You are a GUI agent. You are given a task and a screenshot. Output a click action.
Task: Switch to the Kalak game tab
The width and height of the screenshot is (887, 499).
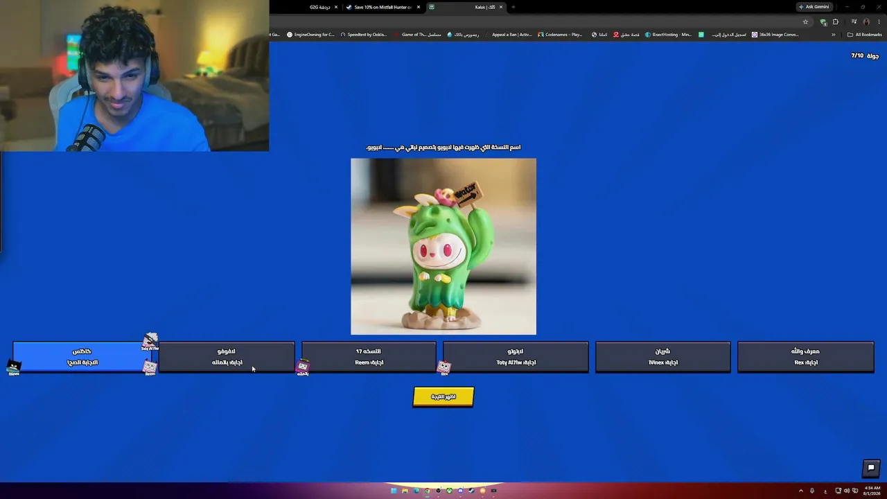(466, 7)
